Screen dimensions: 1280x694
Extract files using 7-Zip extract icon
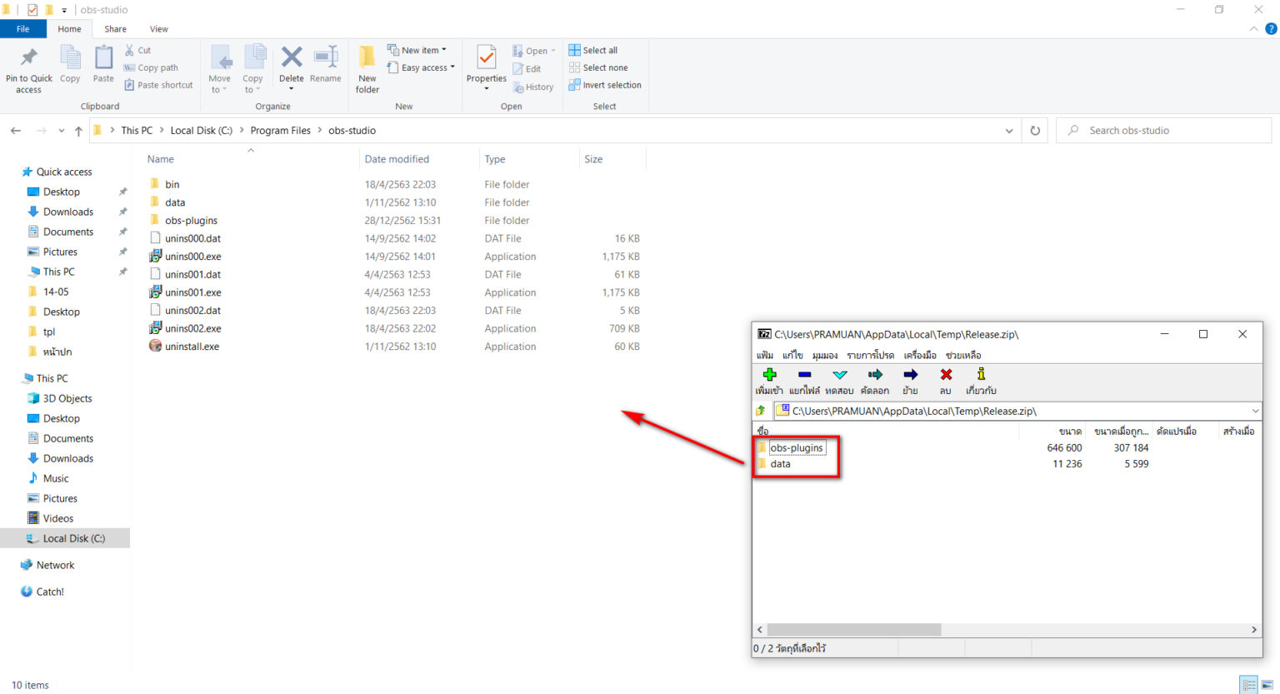[803, 377]
